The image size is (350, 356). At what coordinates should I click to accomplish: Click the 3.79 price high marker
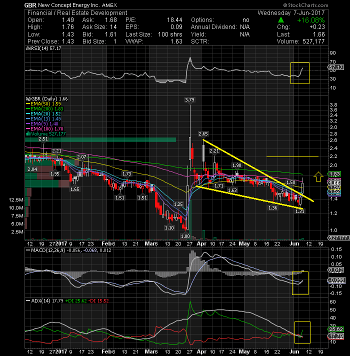click(189, 99)
